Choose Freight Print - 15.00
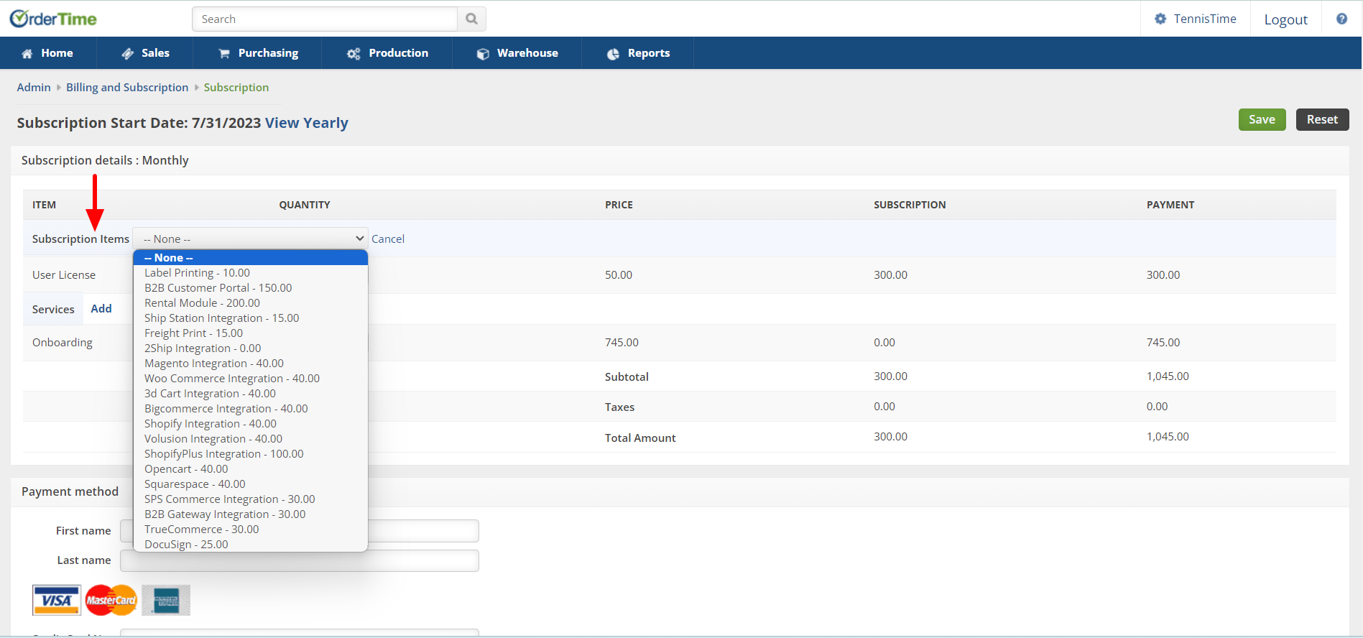This screenshot has height=638, width=1363. pyautogui.click(x=251, y=333)
